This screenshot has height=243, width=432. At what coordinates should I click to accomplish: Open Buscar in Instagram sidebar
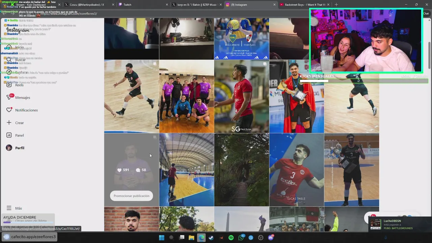tap(20, 60)
